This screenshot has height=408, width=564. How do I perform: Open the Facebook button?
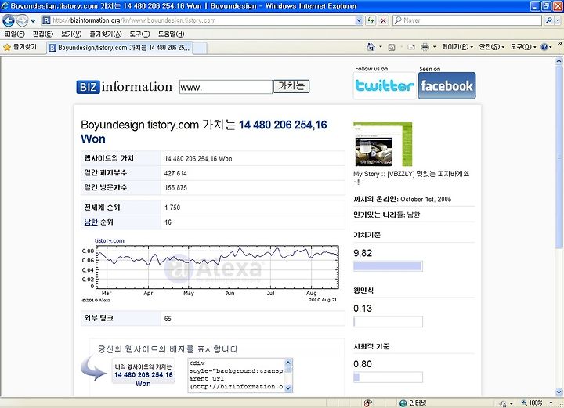tap(446, 85)
